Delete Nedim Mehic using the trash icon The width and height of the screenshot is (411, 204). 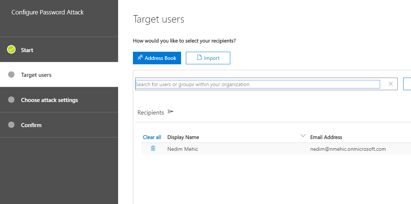153,149
